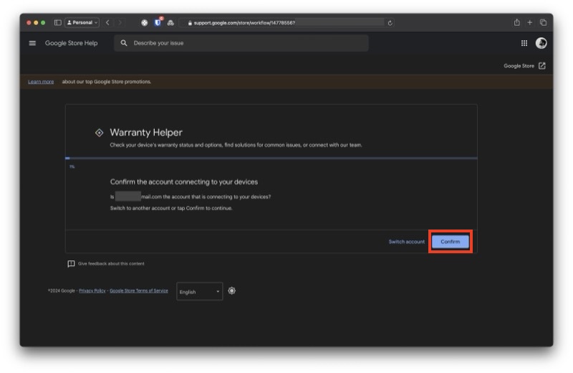Click the Switch account button
Image resolution: width=573 pixels, height=373 pixels.
pos(407,242)
